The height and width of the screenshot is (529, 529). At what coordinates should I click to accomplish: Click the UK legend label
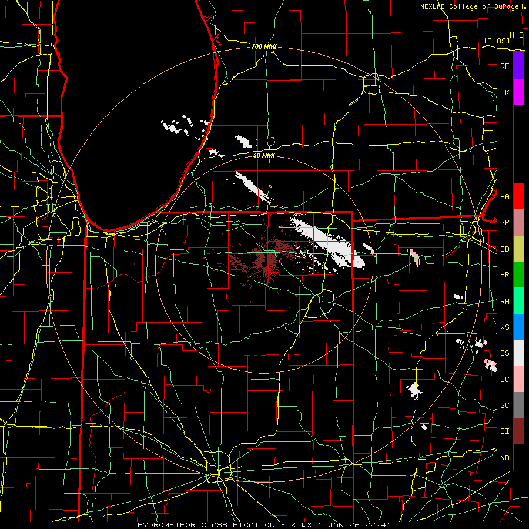pos(505,92)
